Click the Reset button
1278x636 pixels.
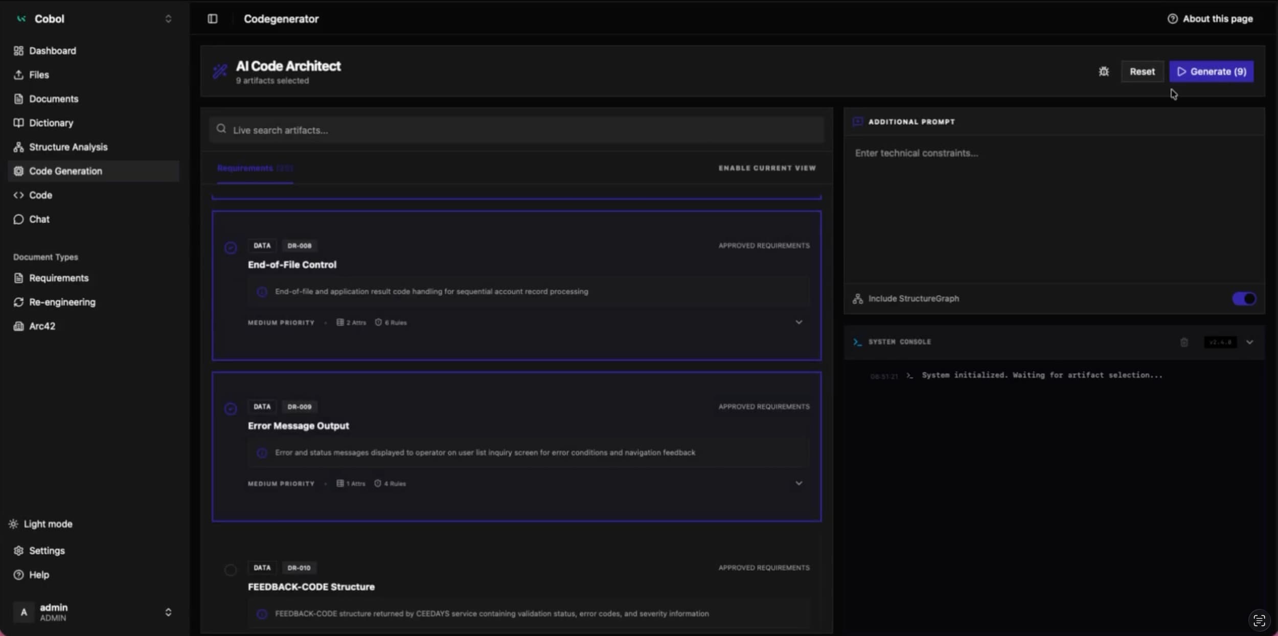(x=1142, y=72)
